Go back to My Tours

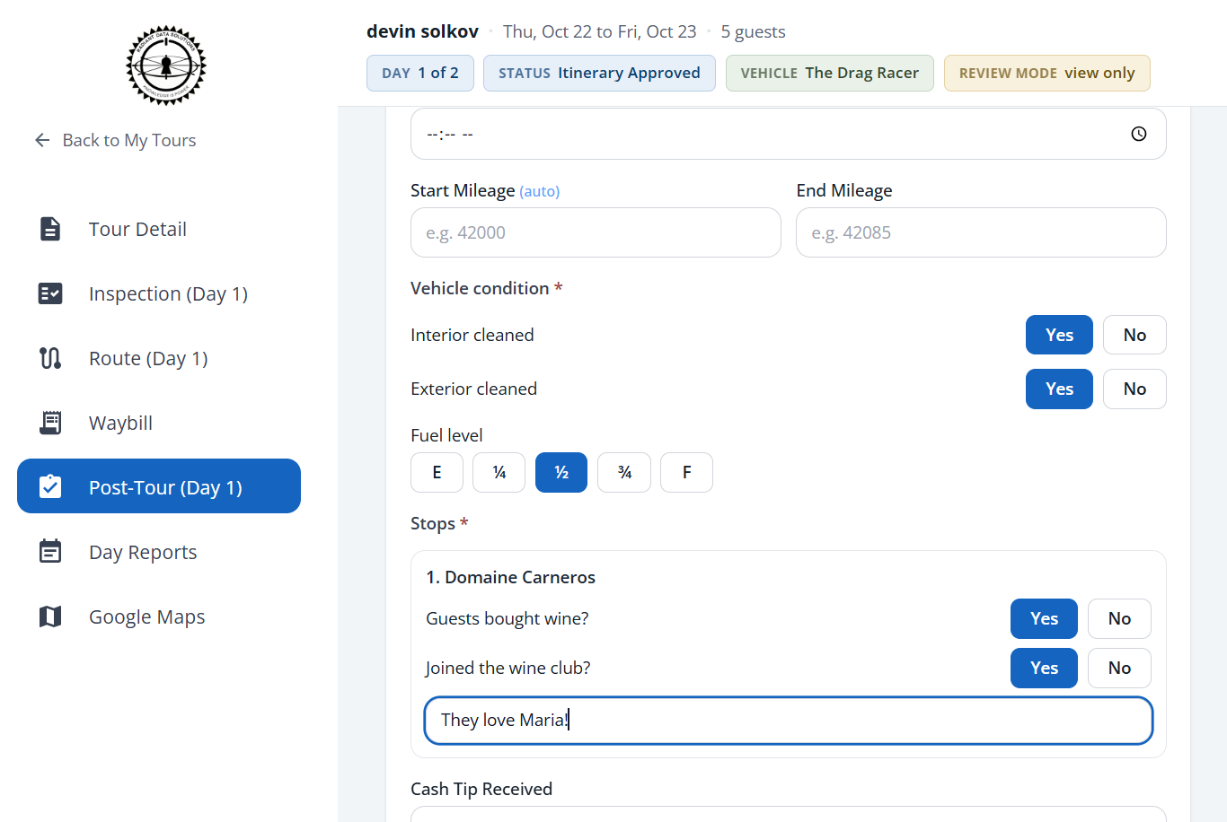tap(115, 140)
